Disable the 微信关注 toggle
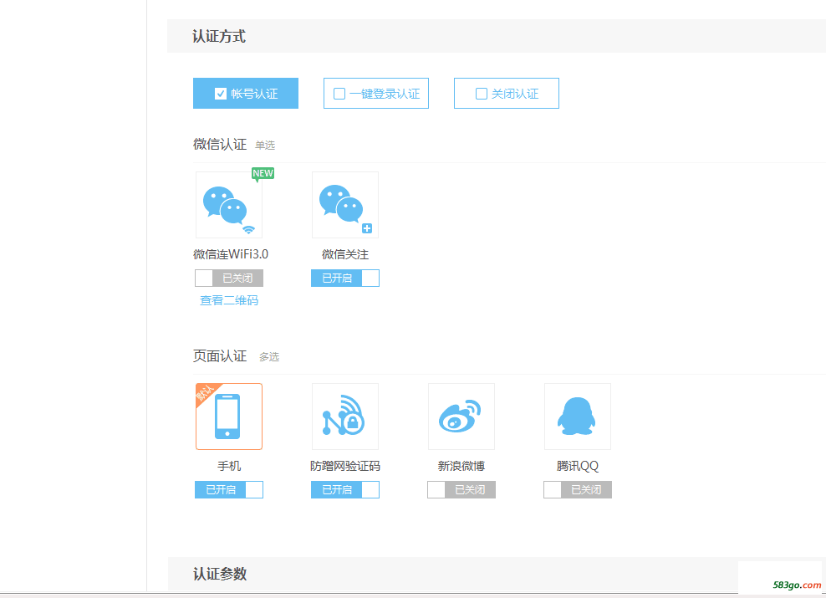 (x=345, y=279)
